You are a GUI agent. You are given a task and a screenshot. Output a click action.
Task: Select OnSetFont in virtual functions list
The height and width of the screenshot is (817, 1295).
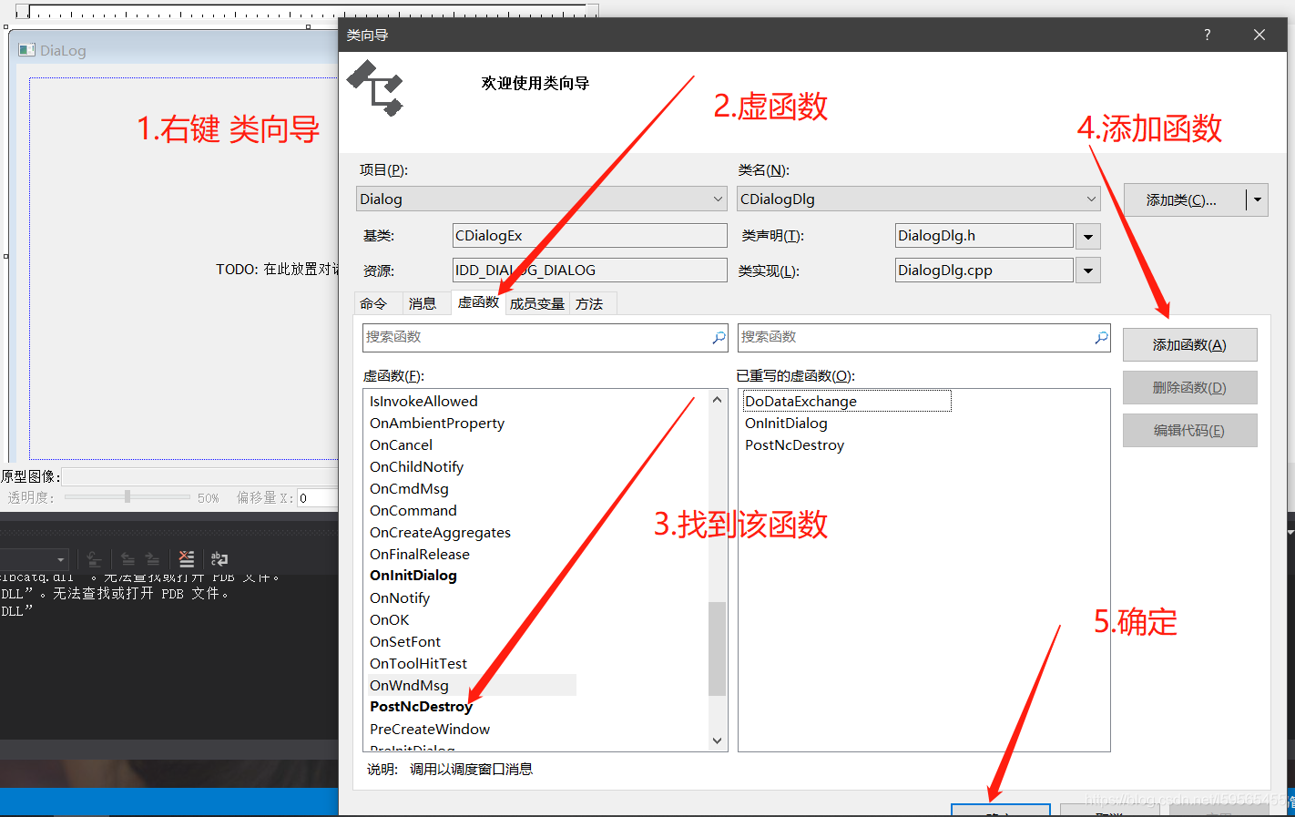click(x=405, y=641)
